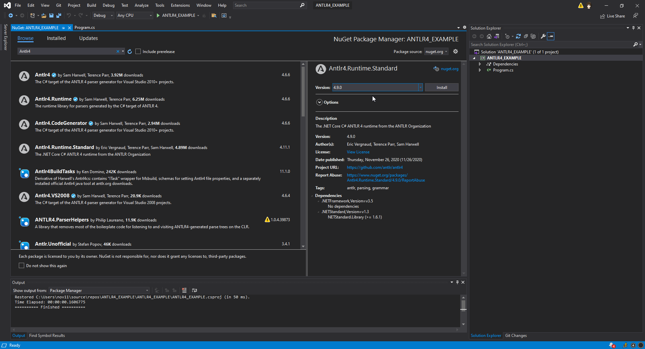Click Show All Files icon in Solution Explorer
Viewport: 645px width, 349px height.
tap(533, 36)
